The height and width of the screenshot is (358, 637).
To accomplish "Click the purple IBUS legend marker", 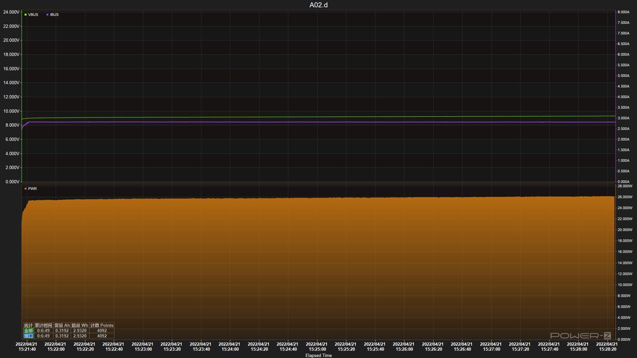I will pyautogui.click(x=47, y=15).
